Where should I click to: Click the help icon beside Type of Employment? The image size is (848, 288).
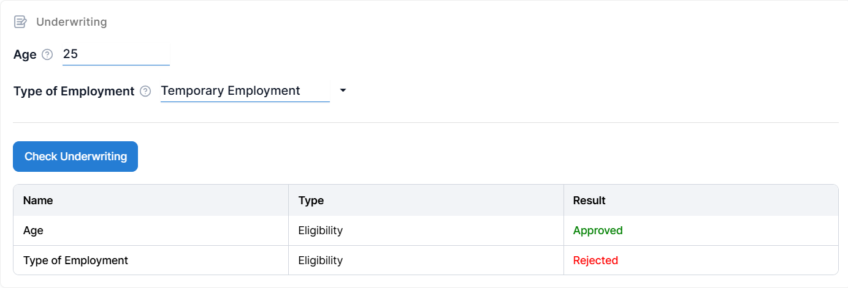point(145,91)
